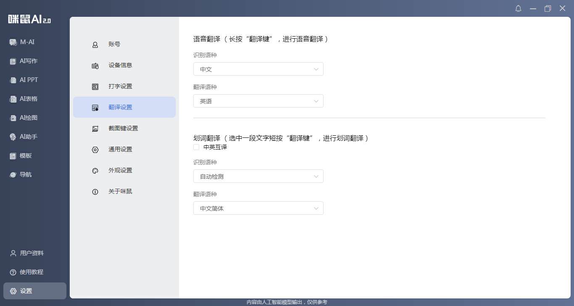Open M-AI from the sidebar

(x=28, y=42)
